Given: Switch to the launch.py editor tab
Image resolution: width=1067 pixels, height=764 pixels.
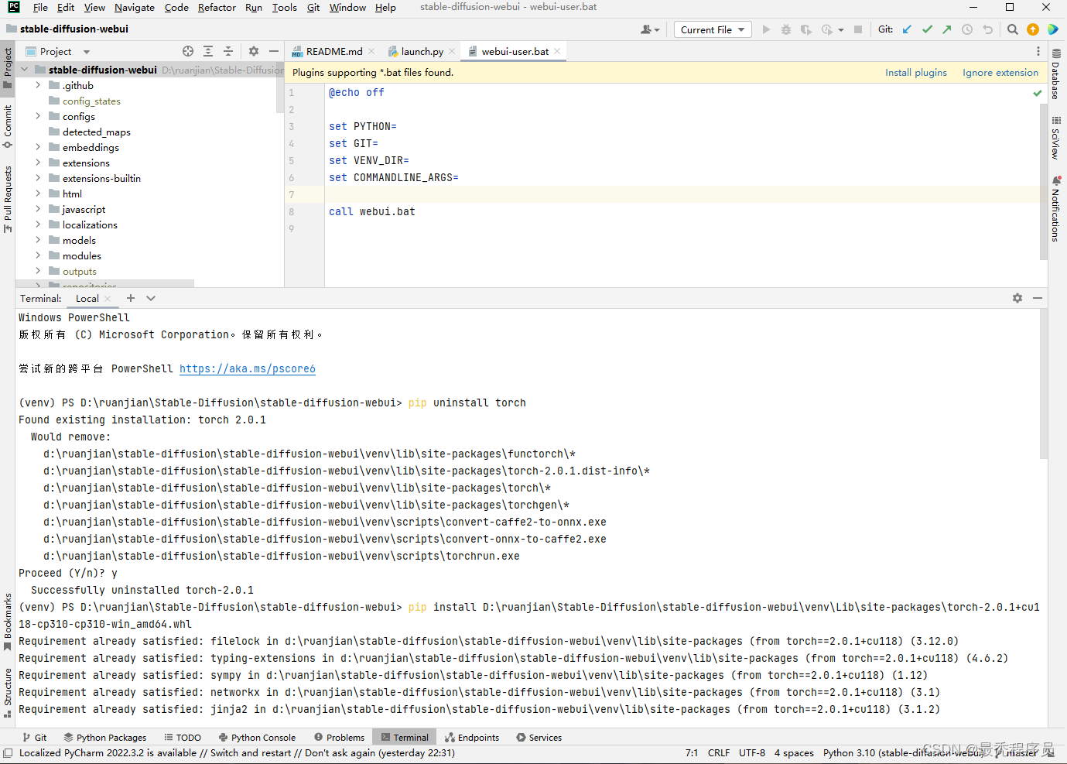Looking at the screenshot, I should pyautogui.click(x=422, y=51).
